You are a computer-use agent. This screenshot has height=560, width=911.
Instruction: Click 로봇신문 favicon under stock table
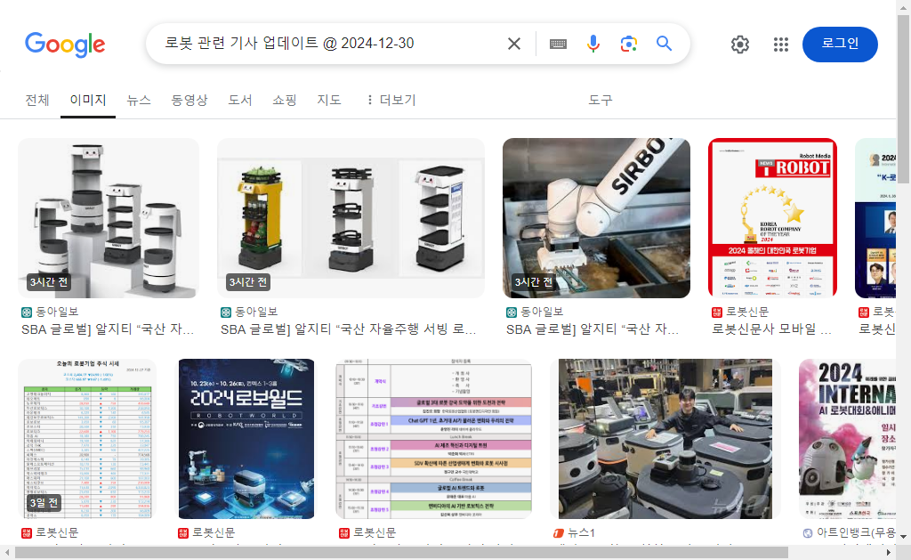coord(27,532)
